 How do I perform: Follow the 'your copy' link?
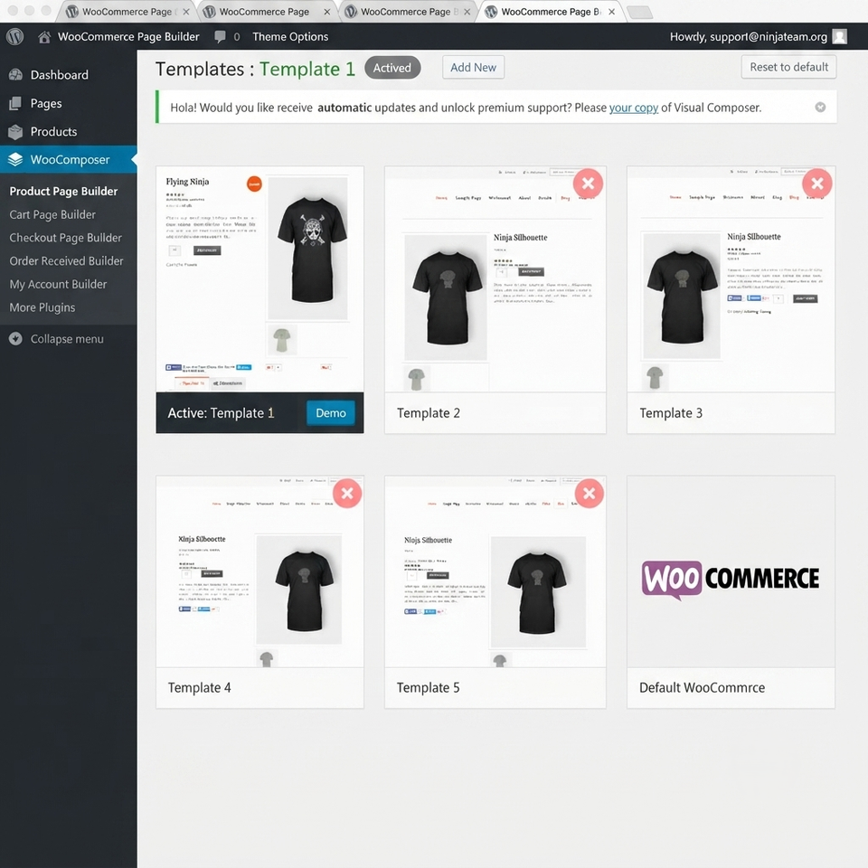633,108
